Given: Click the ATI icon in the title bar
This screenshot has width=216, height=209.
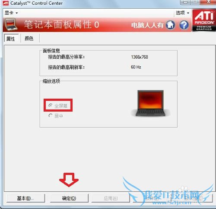Looking at the screenshot, I should click(x=6, y=3).
